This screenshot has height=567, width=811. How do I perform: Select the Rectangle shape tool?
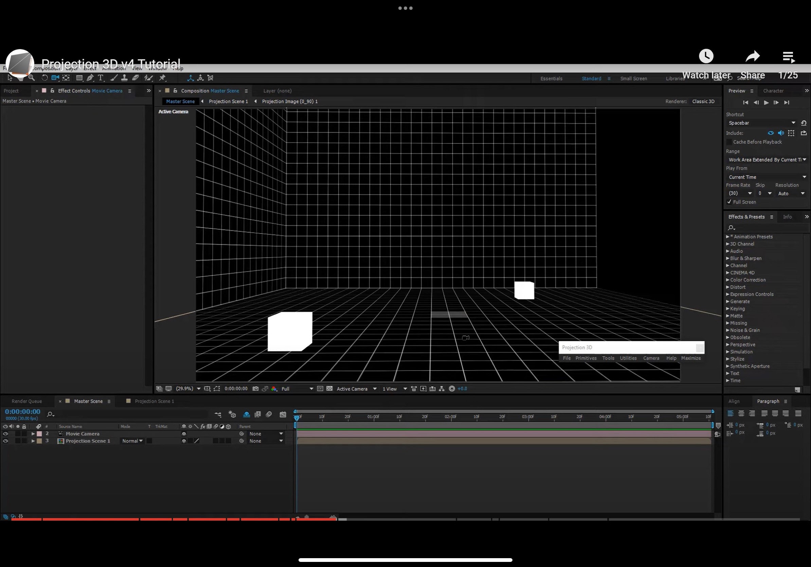(x=79, y=78)
